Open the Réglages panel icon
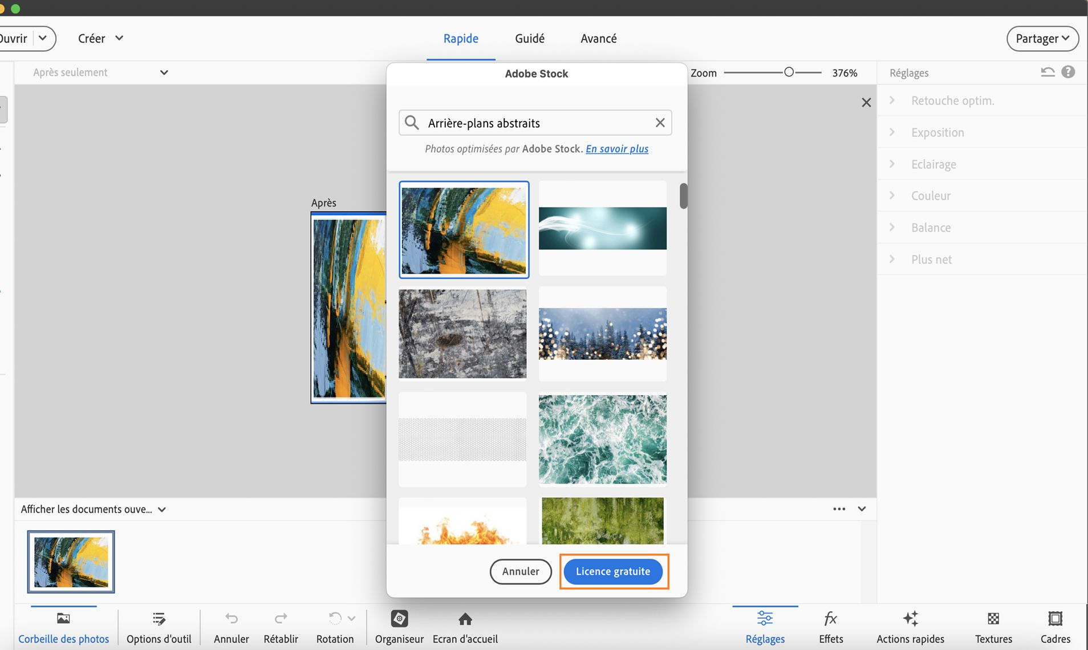The image size is (1088, 650). tap(765, 619)
